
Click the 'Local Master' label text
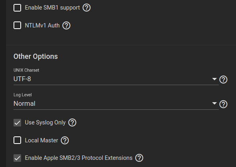pyautogui.click(x=41, y=140)
